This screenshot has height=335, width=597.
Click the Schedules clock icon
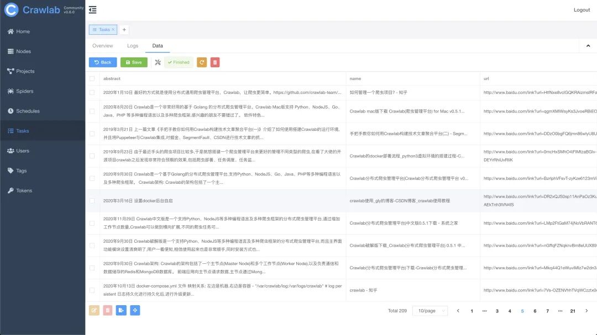tap(11, 111)
